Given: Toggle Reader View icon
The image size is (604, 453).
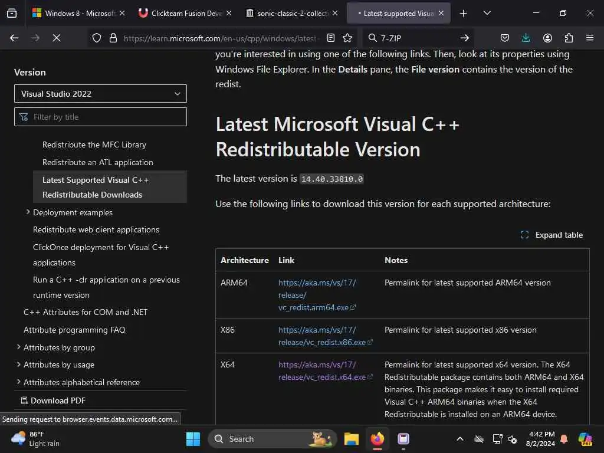Looking at the screenshot, I should [331, 38].
